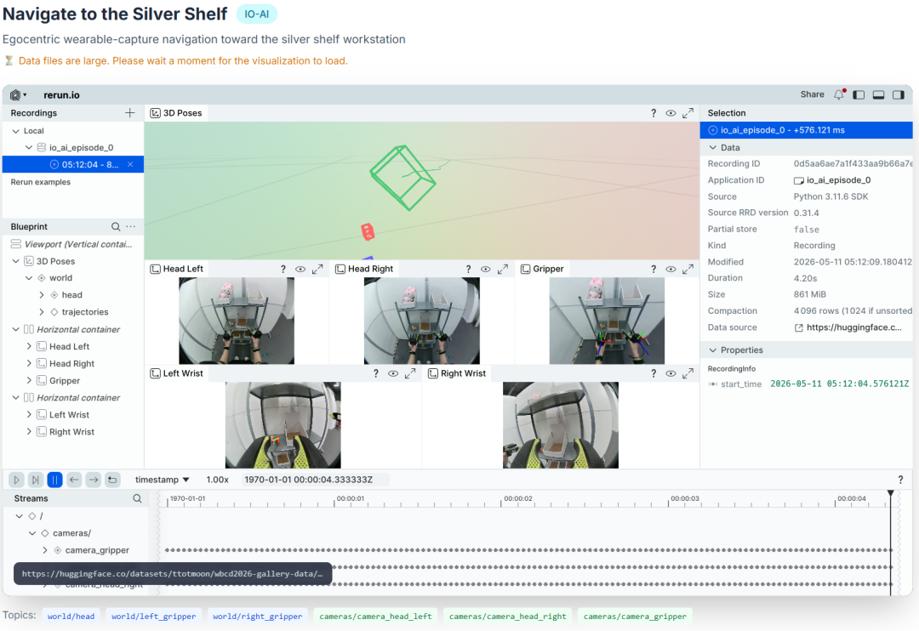
Task: Open Rerun examples
Action: [41, 182]
